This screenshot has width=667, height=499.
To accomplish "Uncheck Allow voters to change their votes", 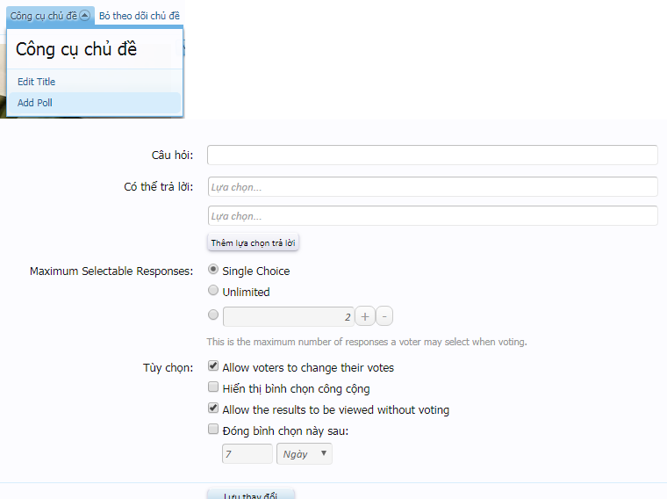I will pos(213,366).
